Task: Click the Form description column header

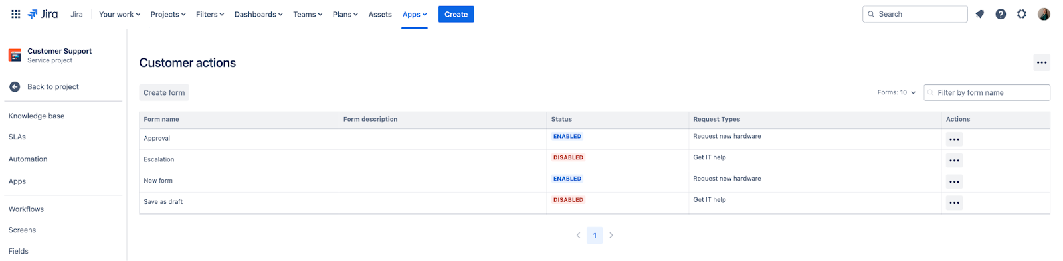Action: click(370, 119)
